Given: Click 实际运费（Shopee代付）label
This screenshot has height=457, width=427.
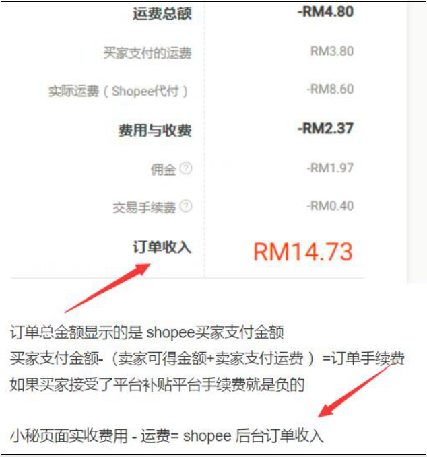Looking at the screenshot, I should (x=118, y=91).
